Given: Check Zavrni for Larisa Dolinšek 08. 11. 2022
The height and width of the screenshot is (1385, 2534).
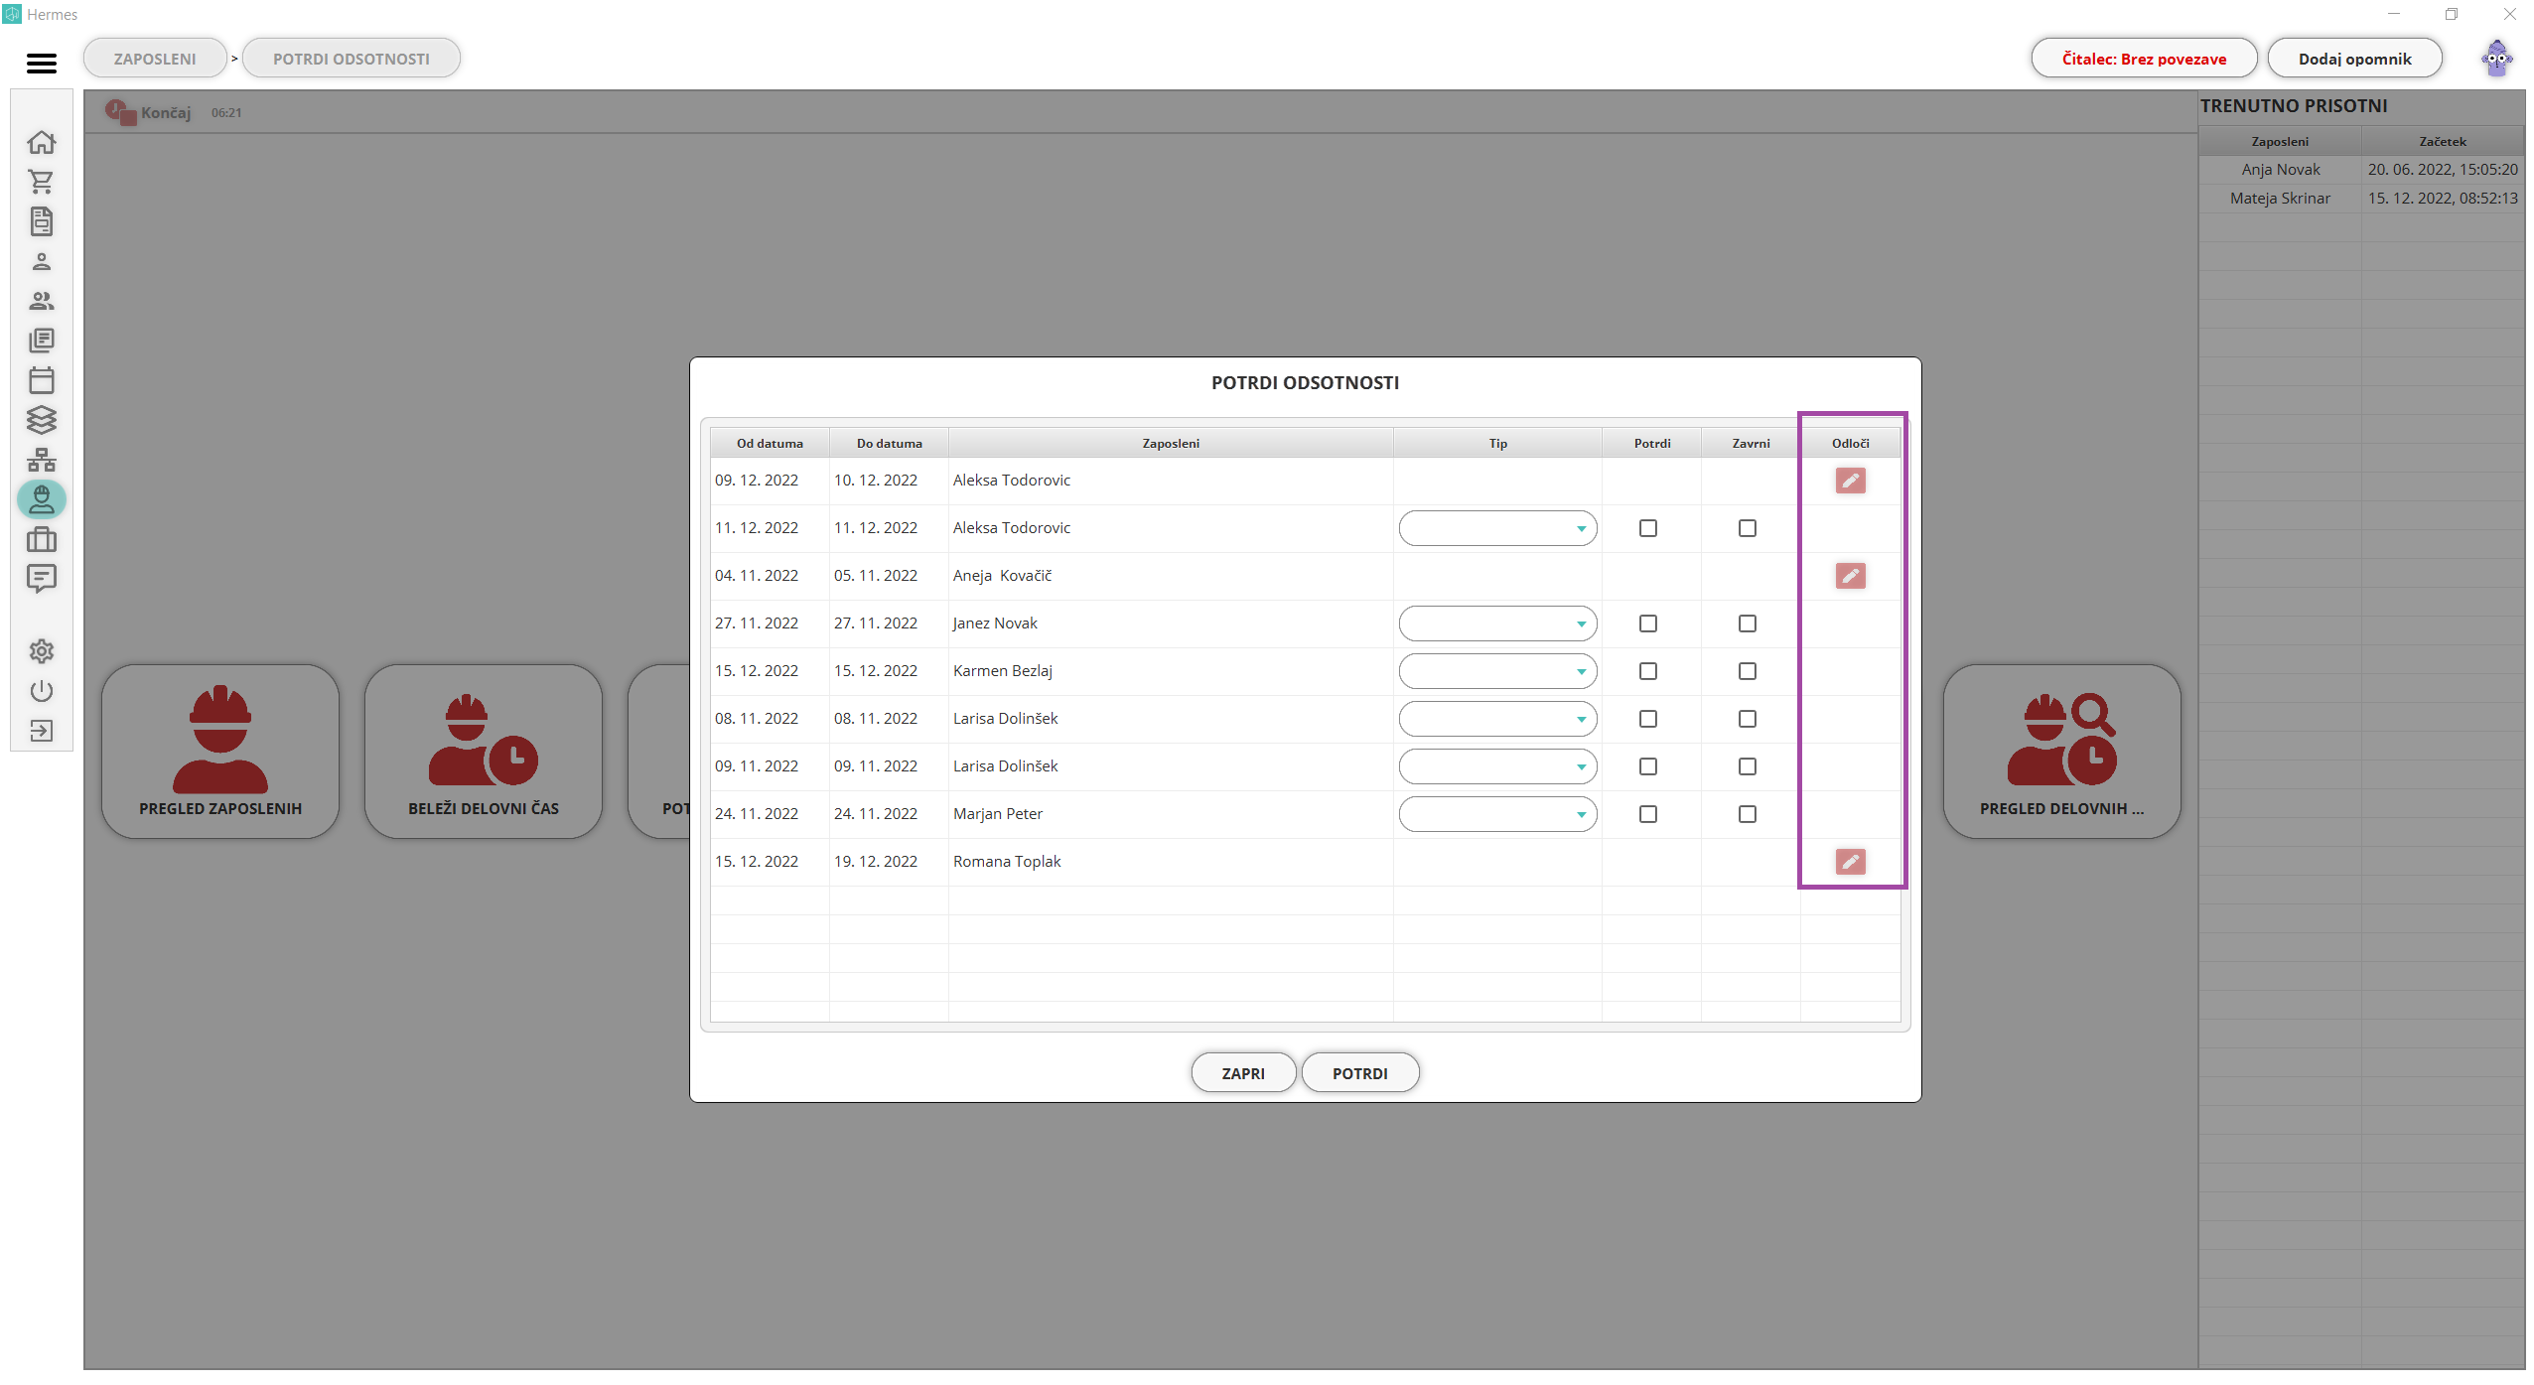Looking at the screenshot, I should pos(1748,719).
